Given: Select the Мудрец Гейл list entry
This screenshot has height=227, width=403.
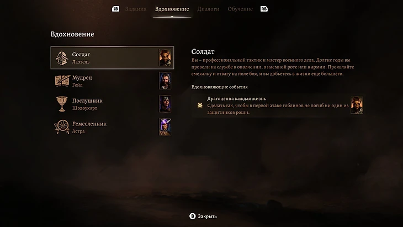Looking at the screenshot, I should 112,81.
